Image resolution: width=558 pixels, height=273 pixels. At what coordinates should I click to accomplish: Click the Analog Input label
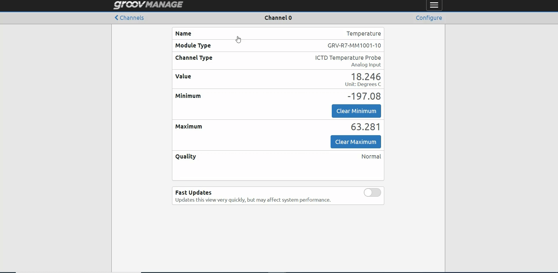[x=366, y=65]
